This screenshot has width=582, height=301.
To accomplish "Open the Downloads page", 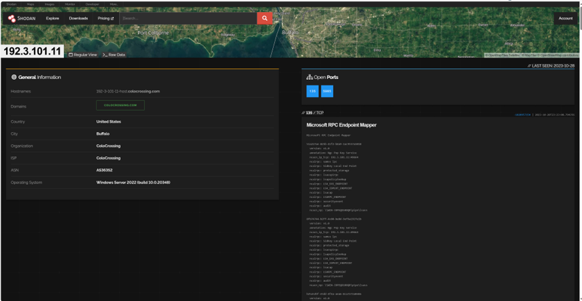I will pyautogui.click(x=78, y=18).
